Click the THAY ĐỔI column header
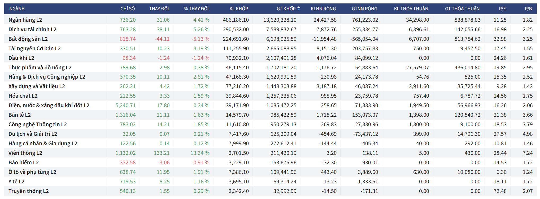This screenshot has height=199, width=540. (159, 9)
